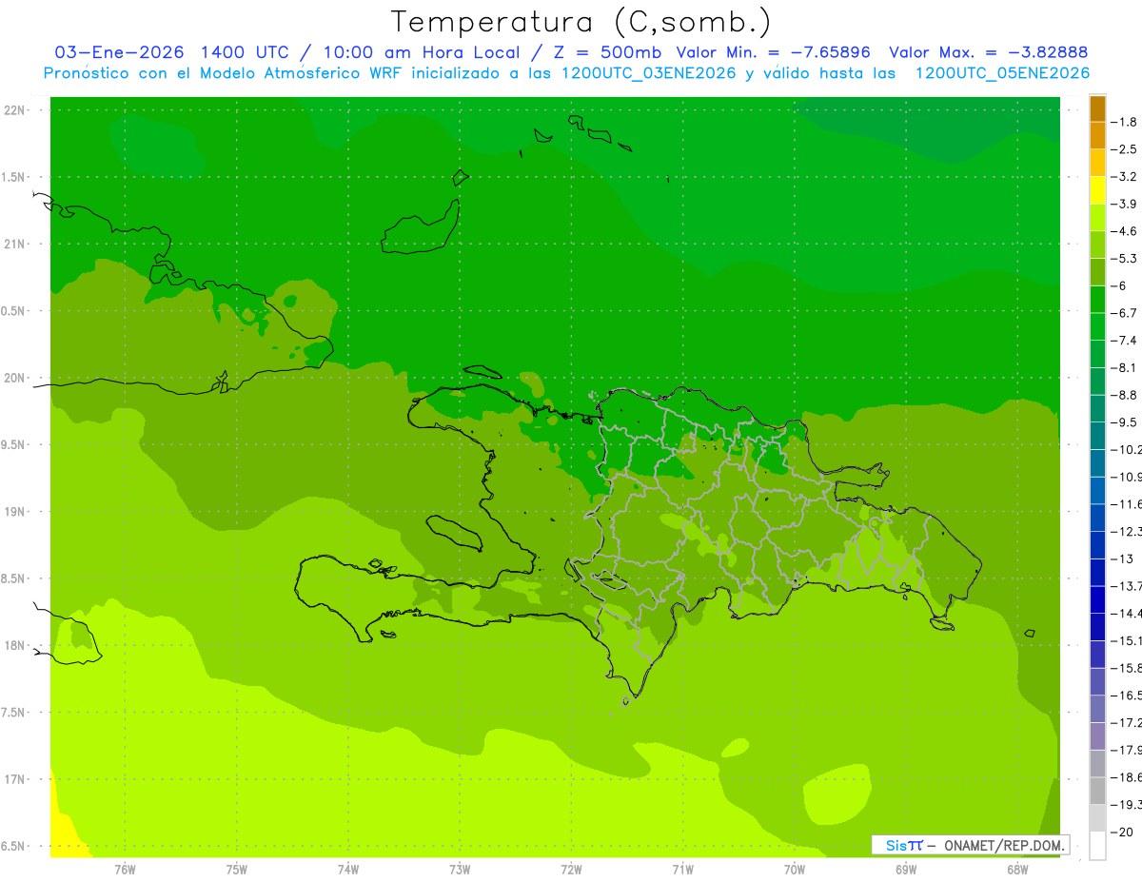Click the '72W' longitude label

point(571,870)
